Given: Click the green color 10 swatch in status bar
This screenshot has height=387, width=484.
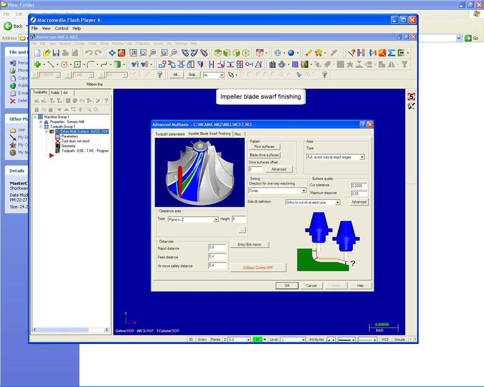Looking at the screenshot, I should tap(257, 340).
